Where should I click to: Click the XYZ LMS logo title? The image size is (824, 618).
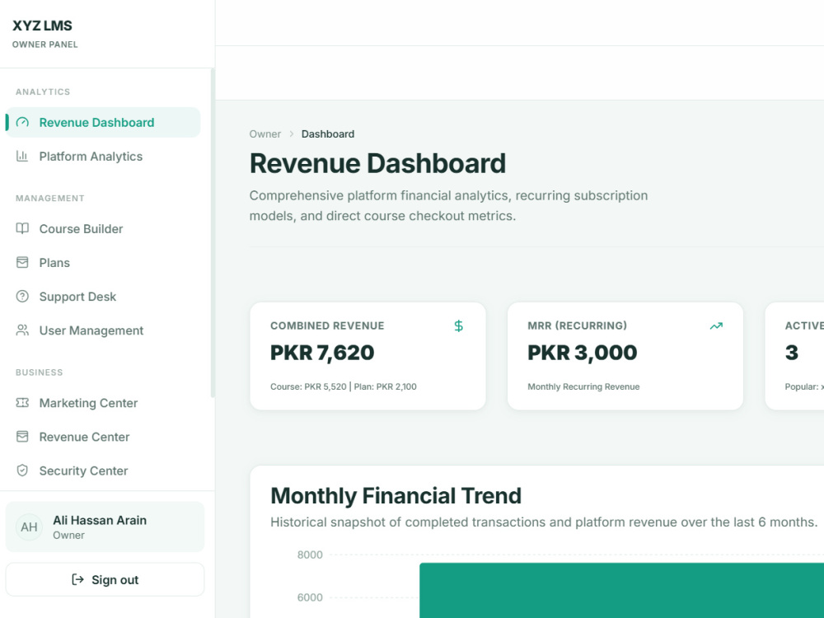pos(42,26)
